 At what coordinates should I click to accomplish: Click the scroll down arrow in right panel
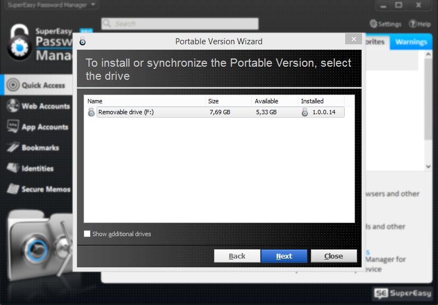(x=429, y=166)
